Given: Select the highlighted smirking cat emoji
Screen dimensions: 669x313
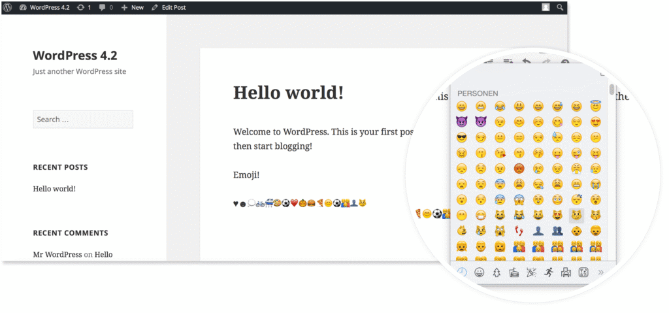Looking at the screenshot, I should pyautogui.click(x=576, y=215).
